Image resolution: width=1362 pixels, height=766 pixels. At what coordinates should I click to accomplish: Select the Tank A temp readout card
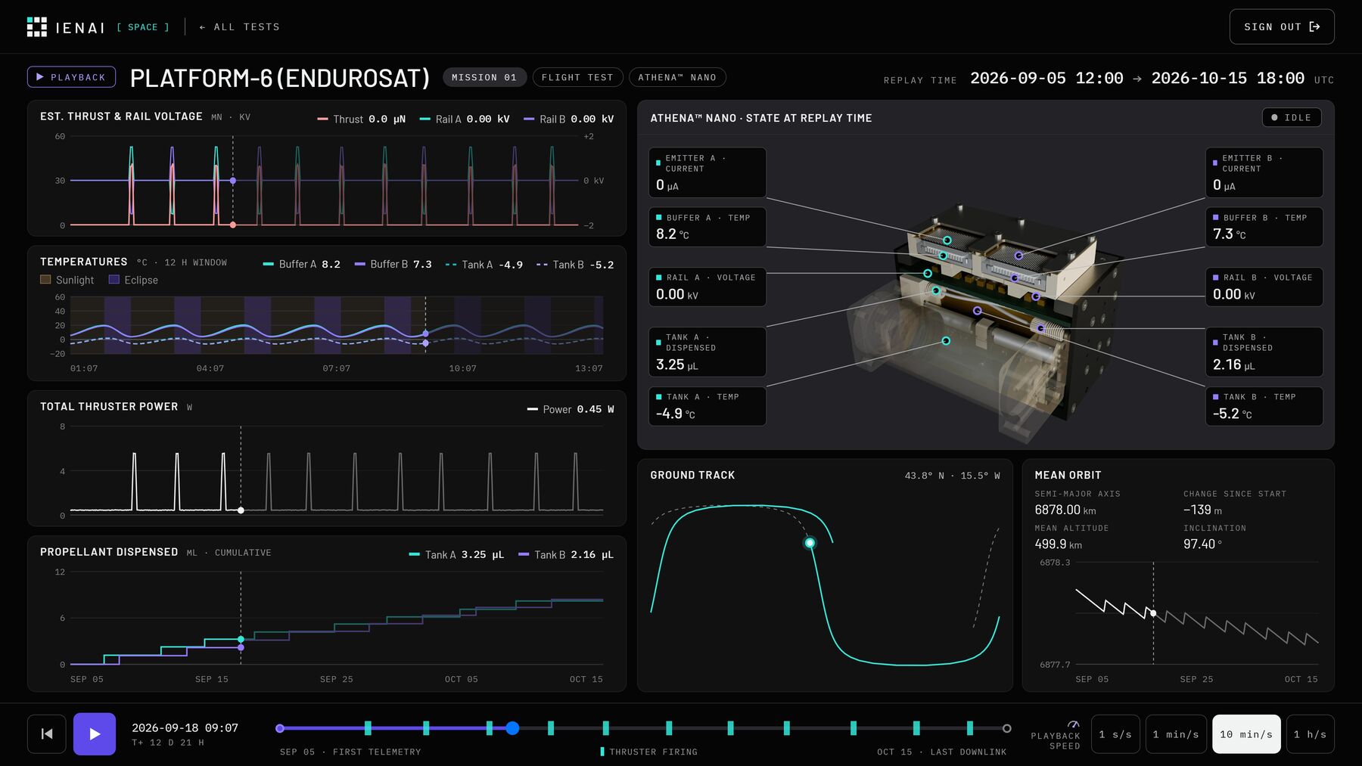(x=707, y=406)
